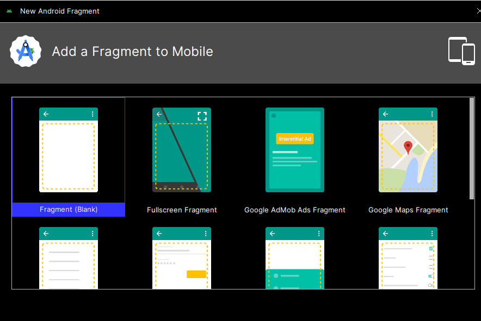This screenshot has width=481, height=321.
Task: Click the Android Studio logo in header
Action: (26, 51)
